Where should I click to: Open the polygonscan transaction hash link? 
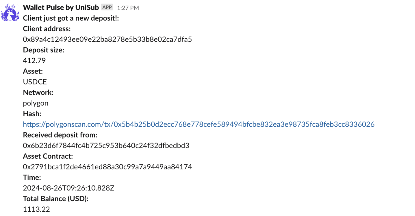tap(198, 124)
